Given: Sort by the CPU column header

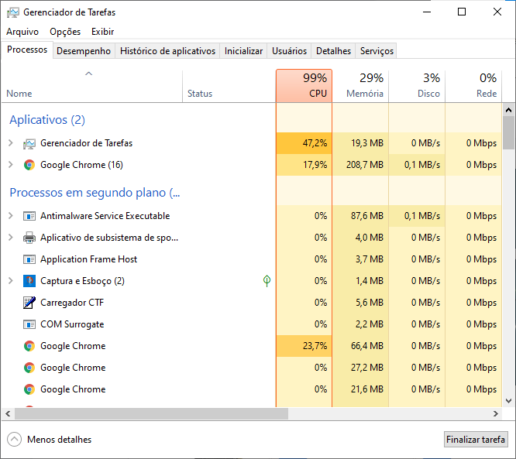Looking at the screenshot, I should 304,86.
